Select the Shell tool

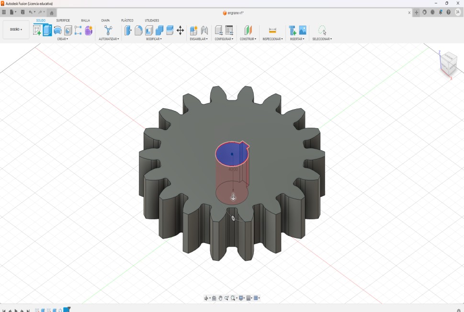[149, 30]
